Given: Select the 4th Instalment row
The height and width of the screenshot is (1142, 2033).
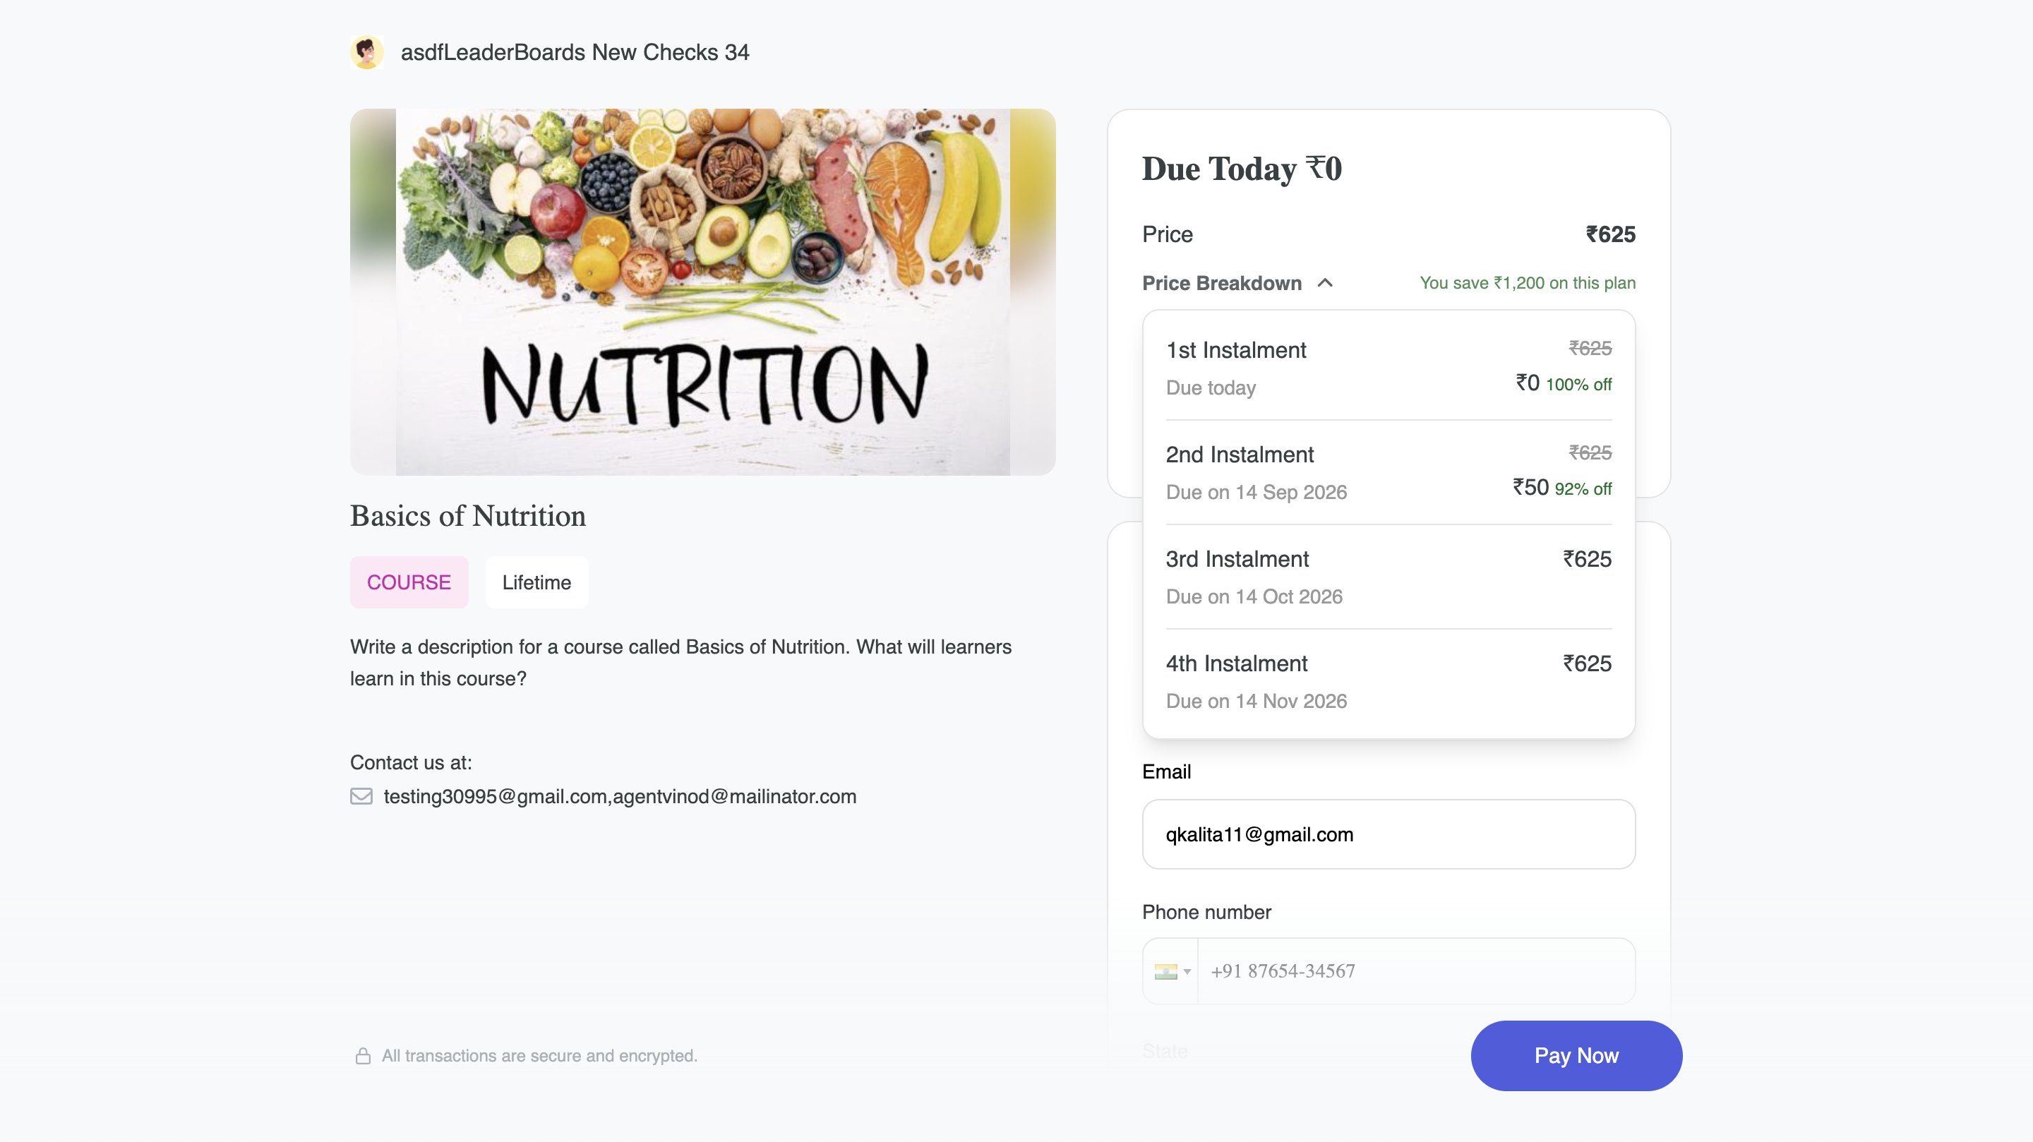Looking at the screenshot, I should 1389,682.
